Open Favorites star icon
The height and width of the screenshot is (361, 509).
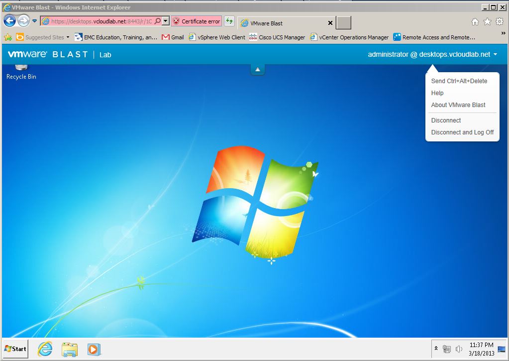(x=487, y=22)
